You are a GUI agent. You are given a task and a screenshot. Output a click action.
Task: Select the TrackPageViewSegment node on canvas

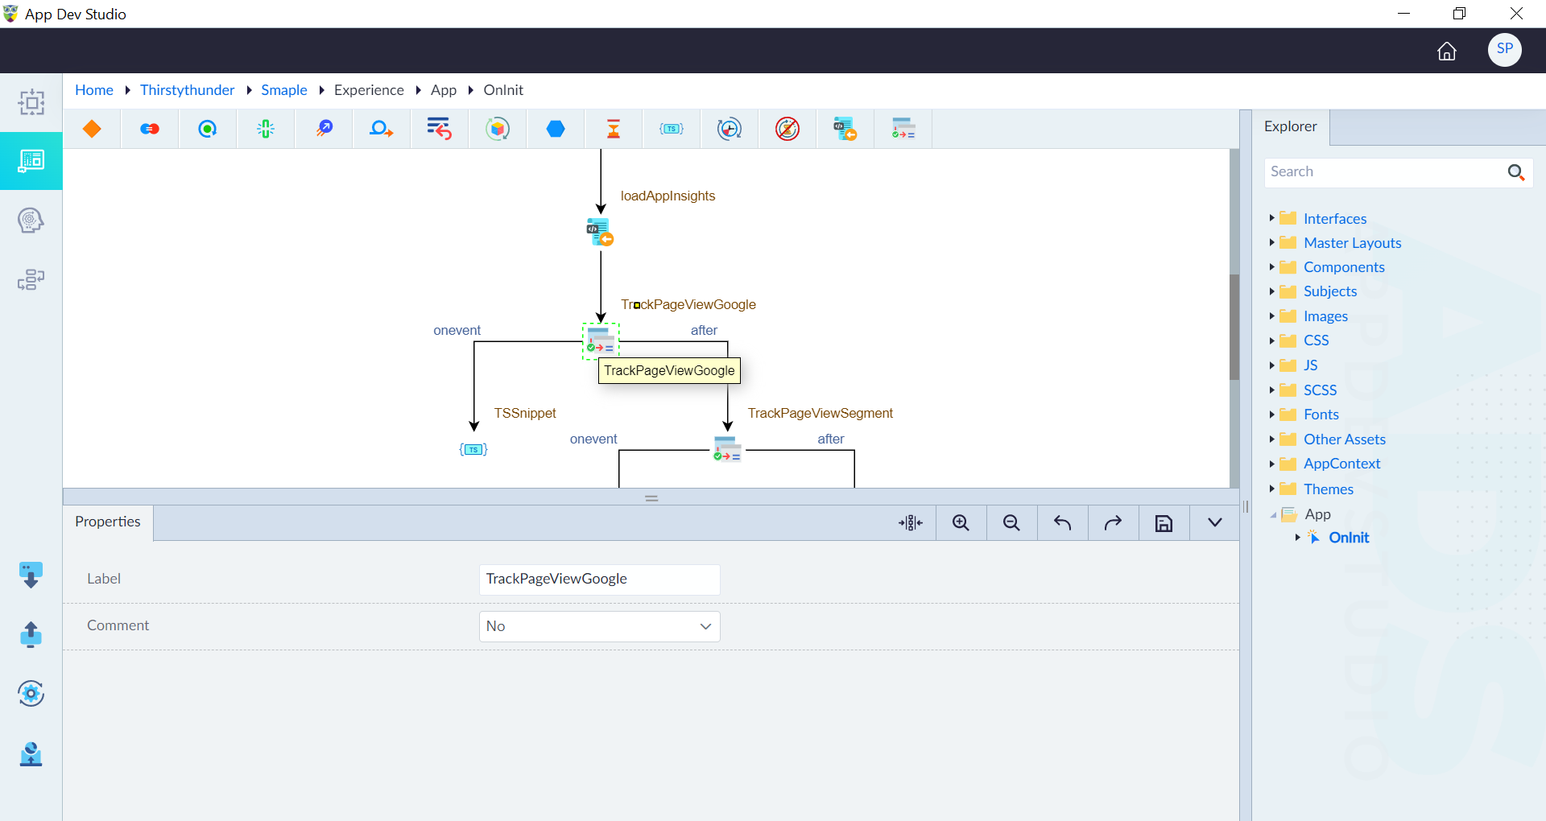(x=727, y=449)
